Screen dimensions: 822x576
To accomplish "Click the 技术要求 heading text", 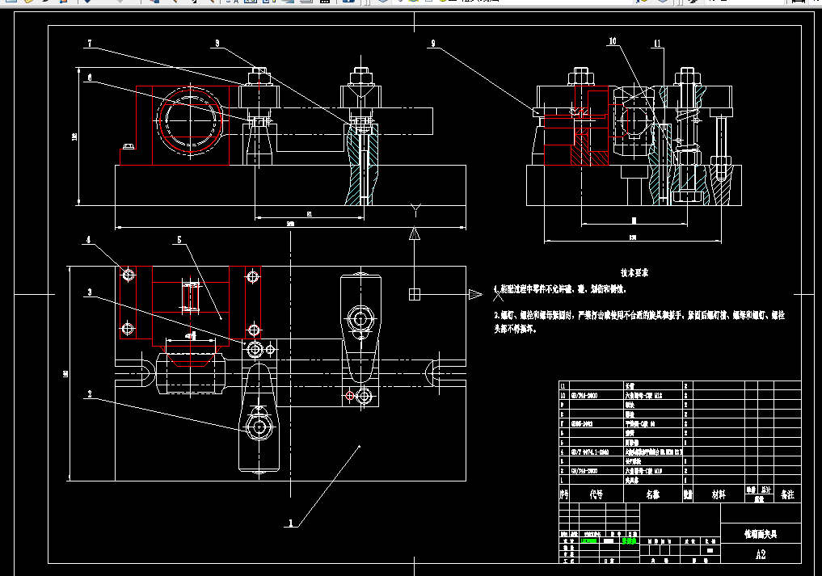I will coord(634,272).
